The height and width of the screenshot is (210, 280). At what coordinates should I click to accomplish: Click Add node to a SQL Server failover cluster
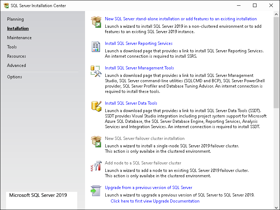(143, 163)
